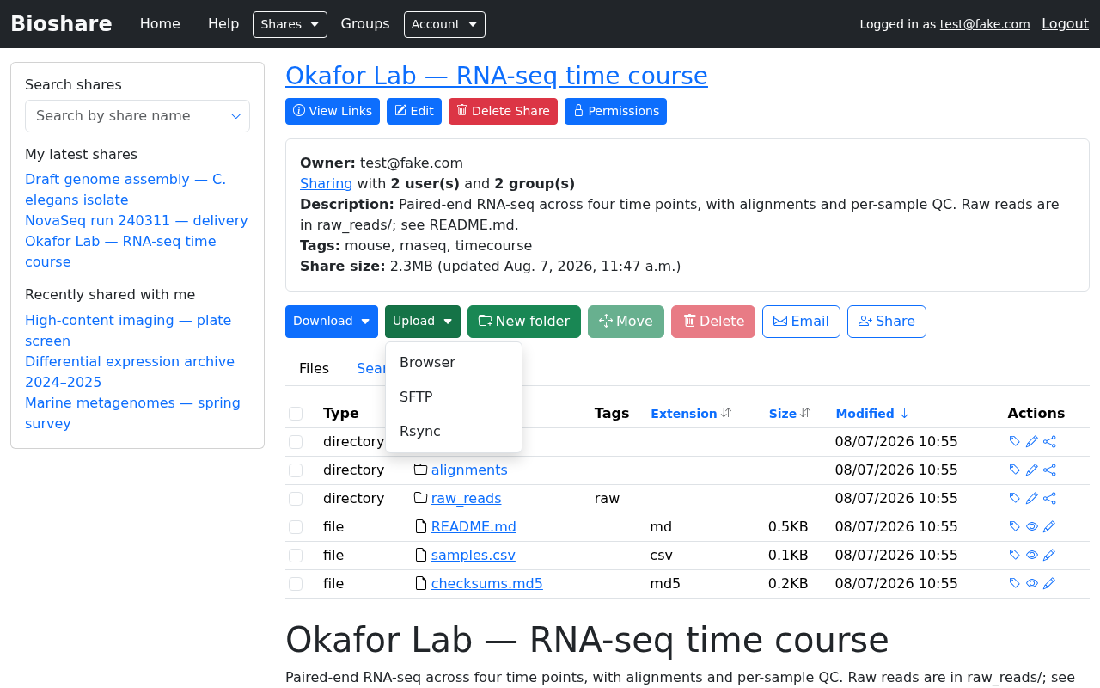Click the file icon beside README.md
This screenshot has width=1100, height=688.
pyautogui.click(x=420, y=526)
